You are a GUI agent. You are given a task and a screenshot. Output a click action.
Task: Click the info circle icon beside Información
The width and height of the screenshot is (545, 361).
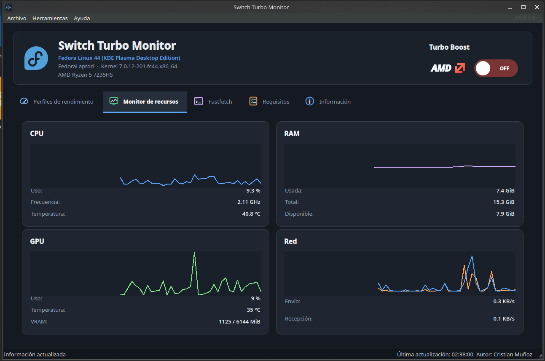[x=310, y=102]
